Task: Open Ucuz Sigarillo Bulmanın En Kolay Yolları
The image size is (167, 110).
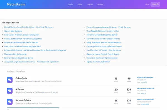Action: pos(103,31)
